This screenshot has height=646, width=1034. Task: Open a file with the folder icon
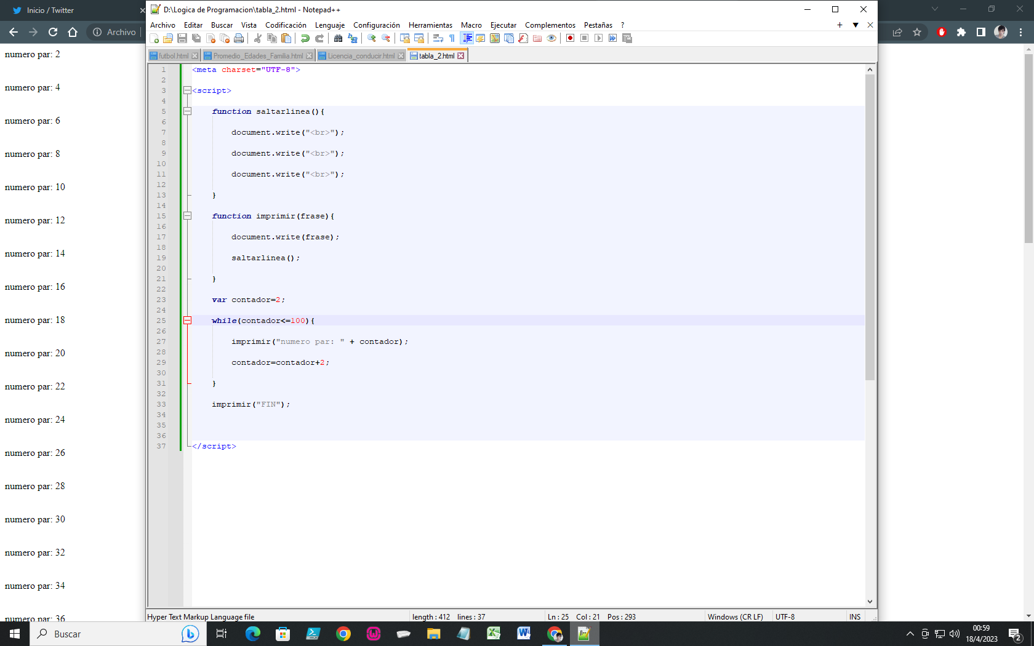click(168, 38)
